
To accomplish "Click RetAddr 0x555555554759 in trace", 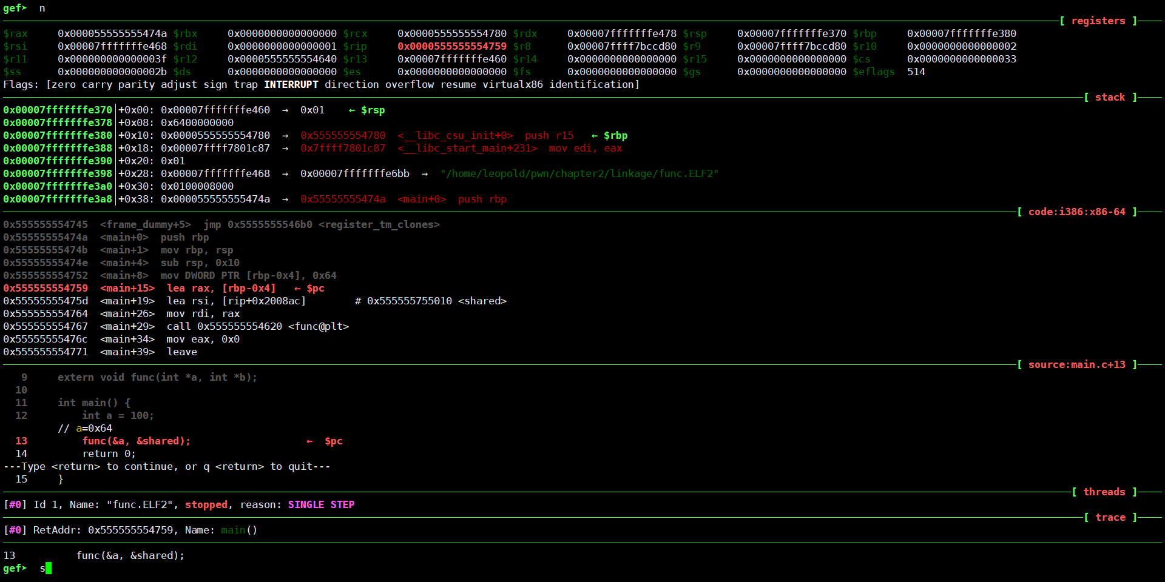I will point(130,530).
